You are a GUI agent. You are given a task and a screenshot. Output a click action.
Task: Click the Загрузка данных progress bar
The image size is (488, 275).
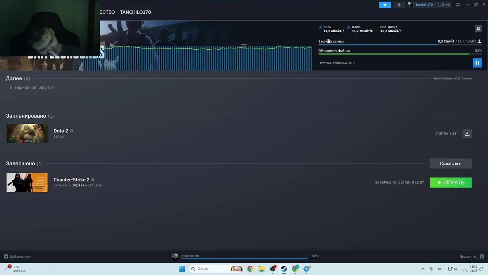[x=400, y=45]
